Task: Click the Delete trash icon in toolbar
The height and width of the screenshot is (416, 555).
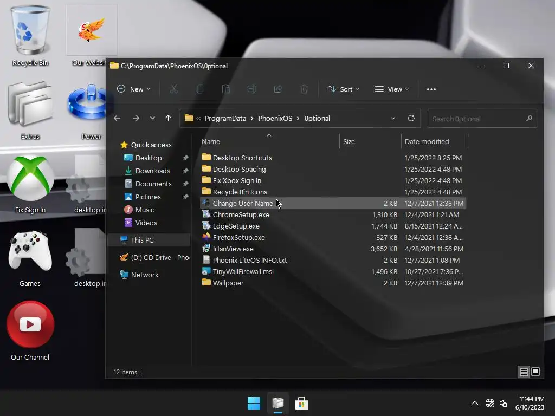Action: (304, 89)
